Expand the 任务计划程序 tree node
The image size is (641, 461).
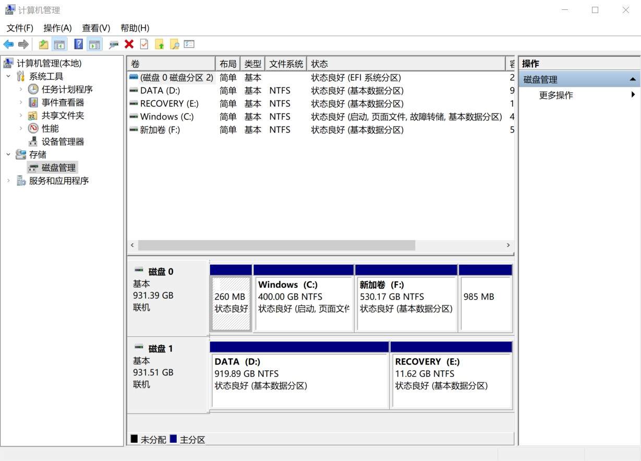coord(21,89)
